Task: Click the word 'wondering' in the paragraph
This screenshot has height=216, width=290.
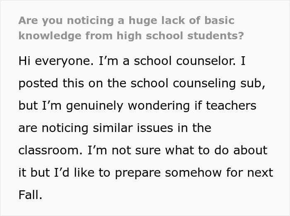Action: (159, 106)
